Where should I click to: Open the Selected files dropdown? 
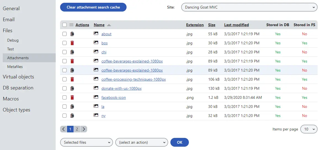click(x=87, y=142)
